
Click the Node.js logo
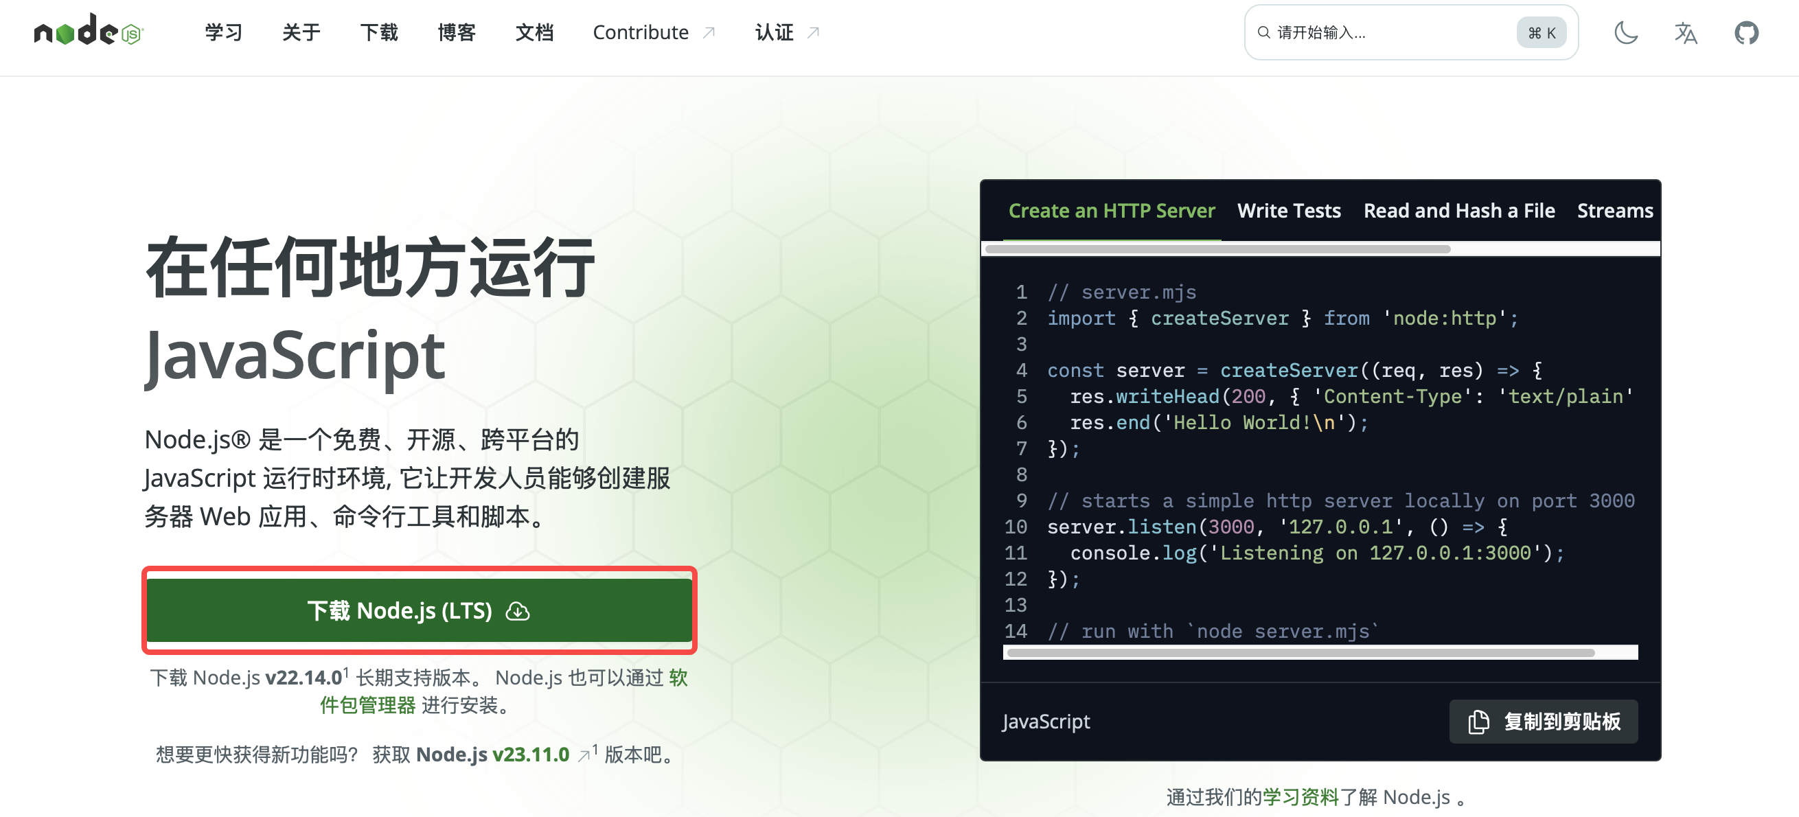(89, 30)
